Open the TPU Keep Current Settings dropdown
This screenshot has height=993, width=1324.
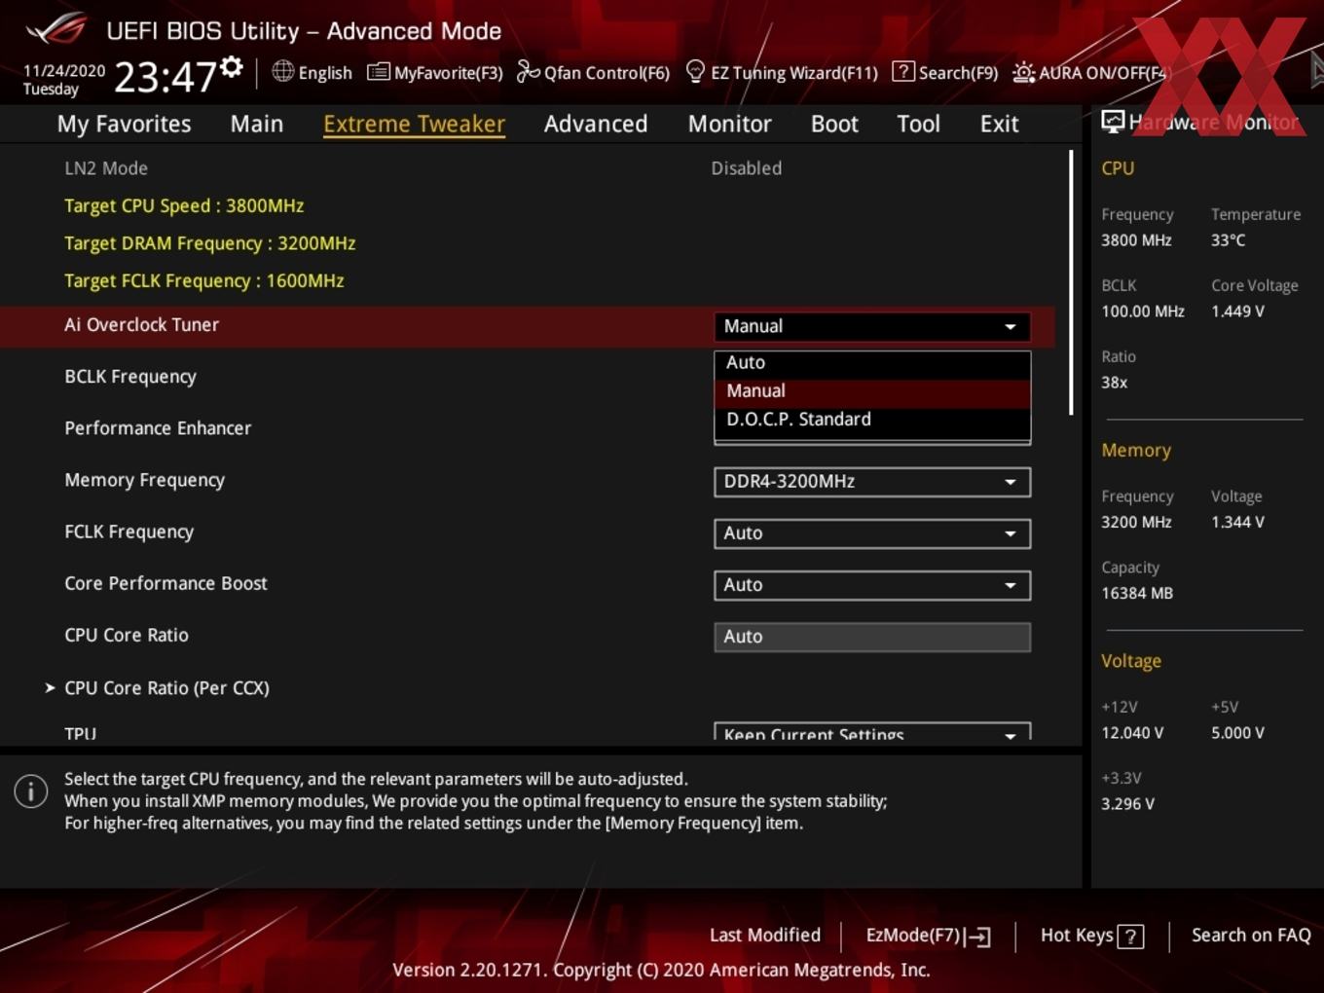[x=872, y=732]
